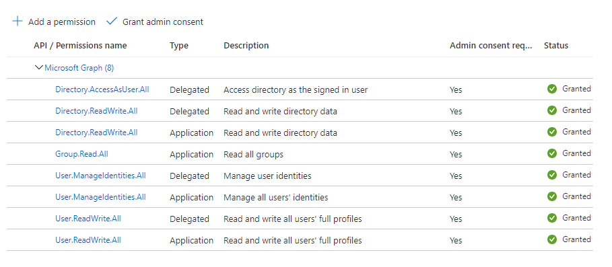Viewport: 612px width, 267px height.
Task: Click 'Manage all users' identities' description
Action: 275,197
